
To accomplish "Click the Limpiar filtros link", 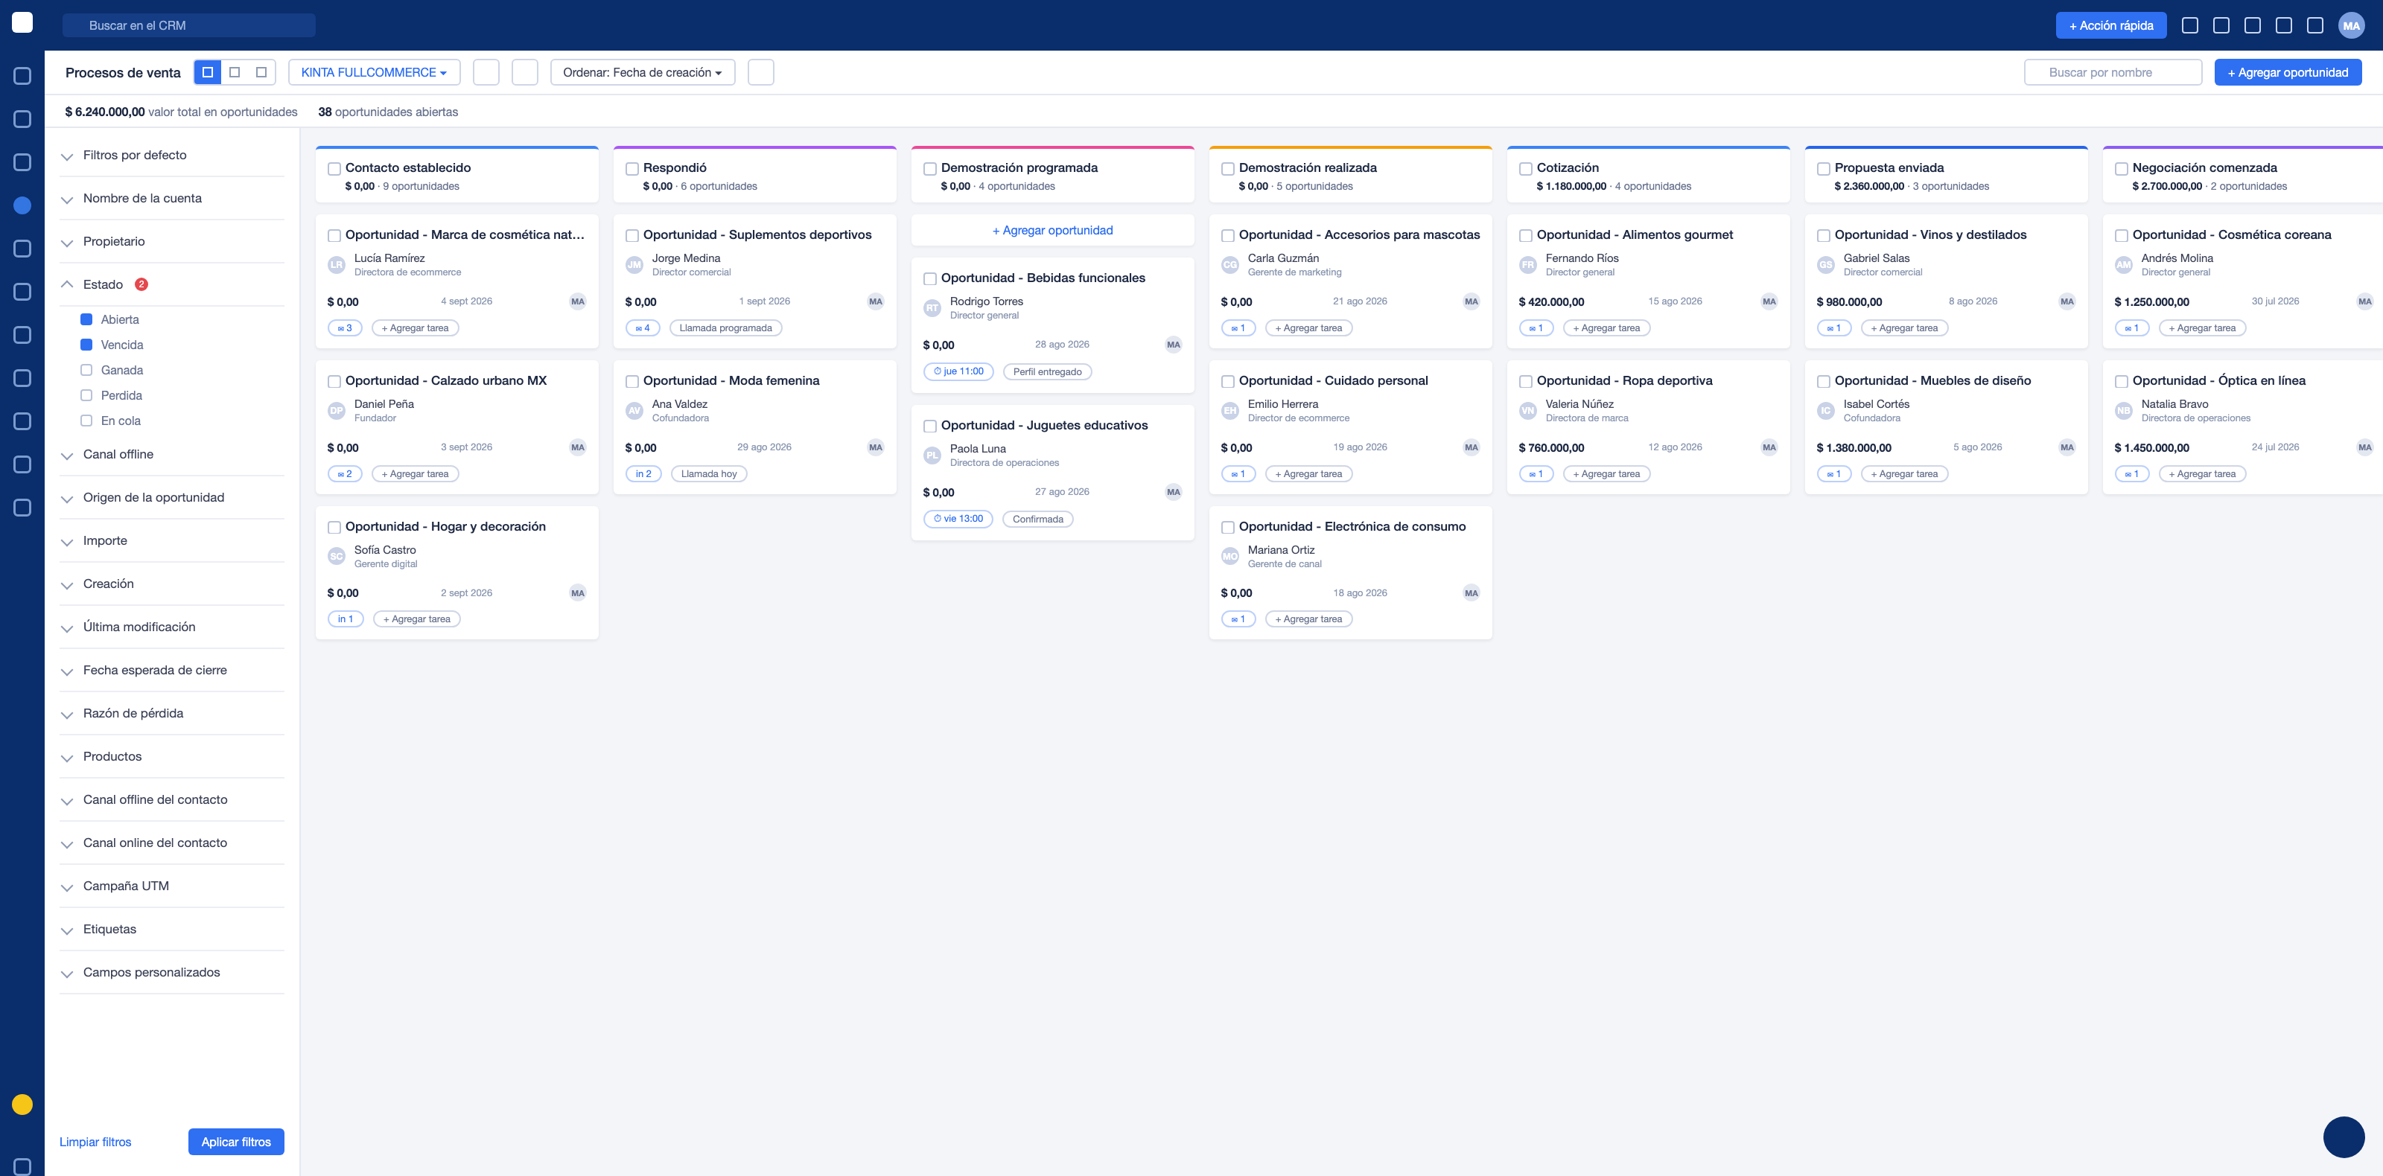I will [x=95, y=1142].
